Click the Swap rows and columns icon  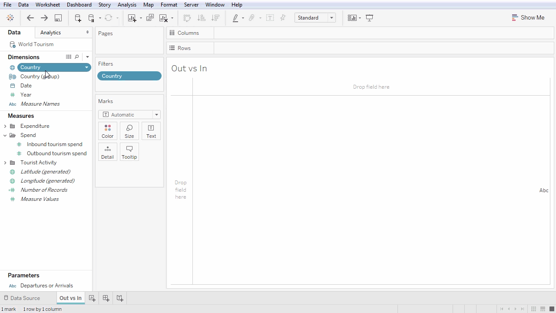click(187, 18)
